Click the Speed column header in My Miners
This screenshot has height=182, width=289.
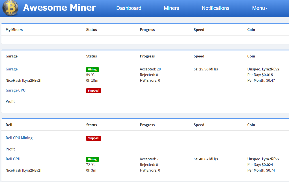199,30
